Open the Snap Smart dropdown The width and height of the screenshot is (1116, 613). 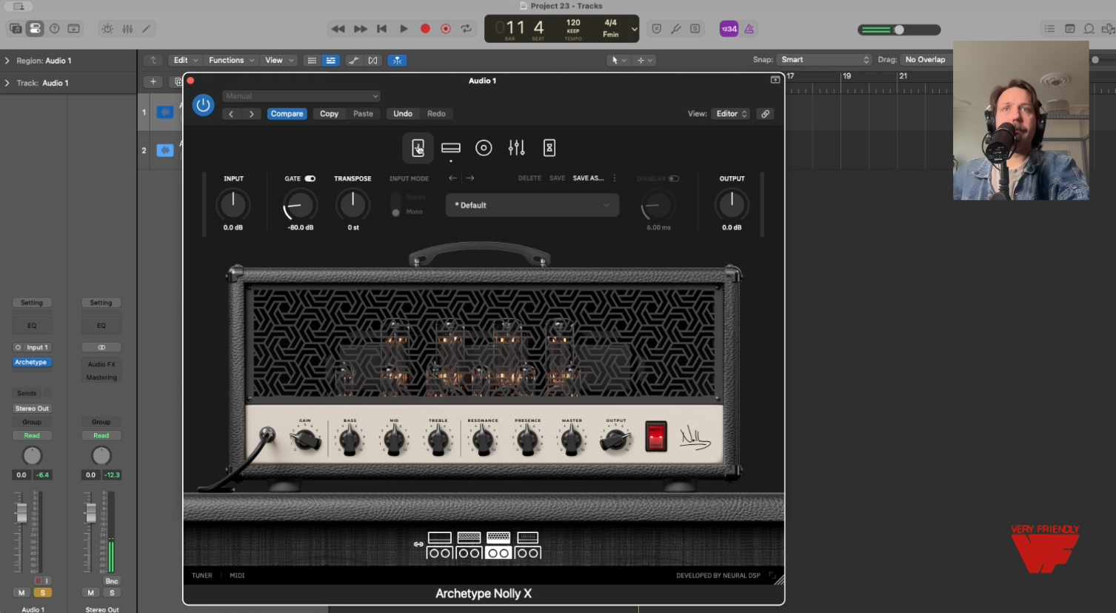pos(824,60)
